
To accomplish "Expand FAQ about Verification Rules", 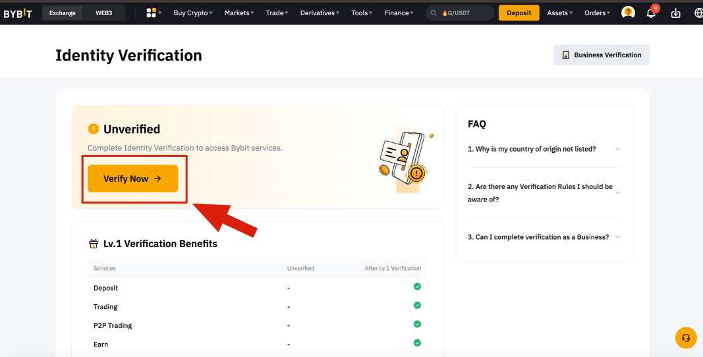I will coord(544,193).
